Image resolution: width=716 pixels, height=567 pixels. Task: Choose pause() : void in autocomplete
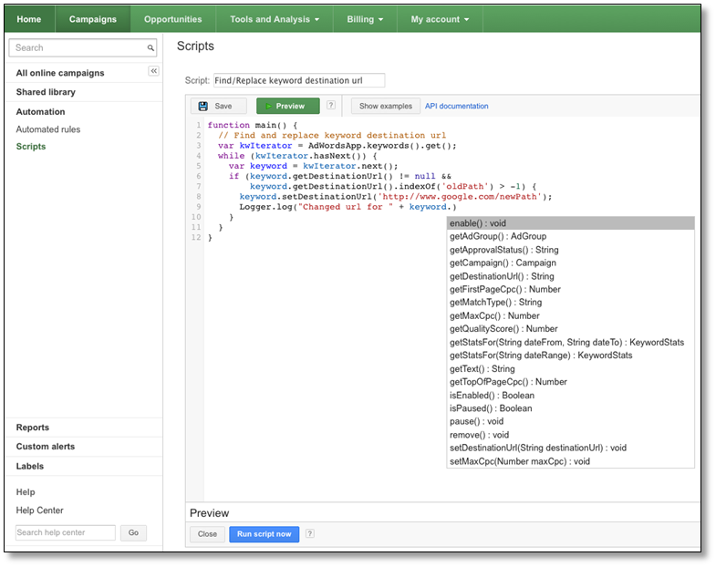[476, 422]
